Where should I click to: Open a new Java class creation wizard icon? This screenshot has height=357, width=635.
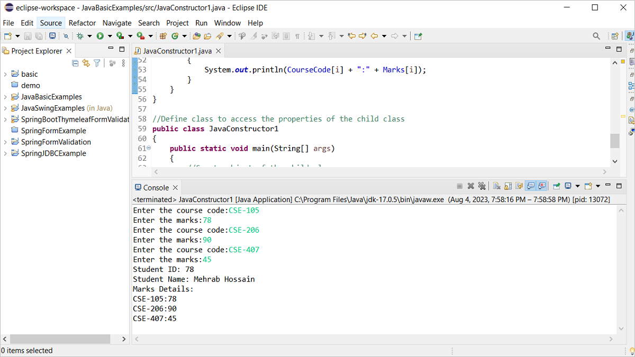coord(175,36)
